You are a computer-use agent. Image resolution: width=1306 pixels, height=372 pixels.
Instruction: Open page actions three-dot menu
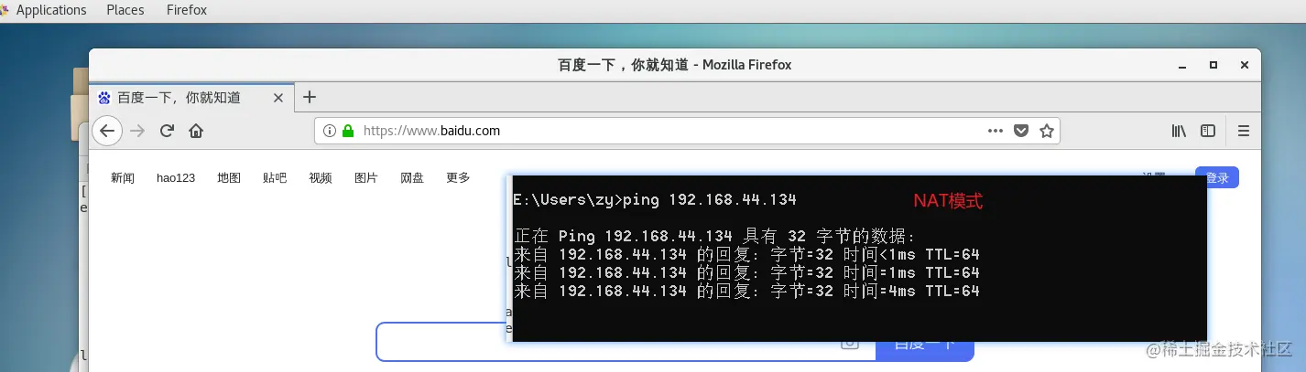click(996, 131)
